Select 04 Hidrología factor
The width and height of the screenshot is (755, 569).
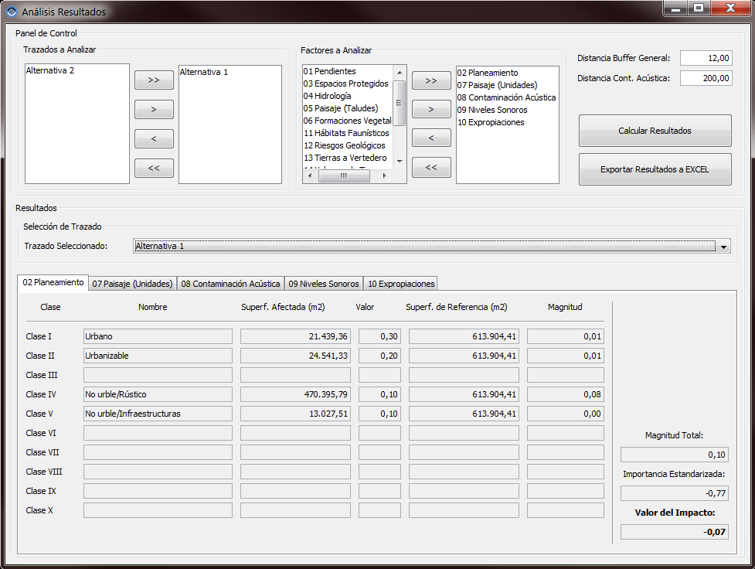(x=328, y=96)
